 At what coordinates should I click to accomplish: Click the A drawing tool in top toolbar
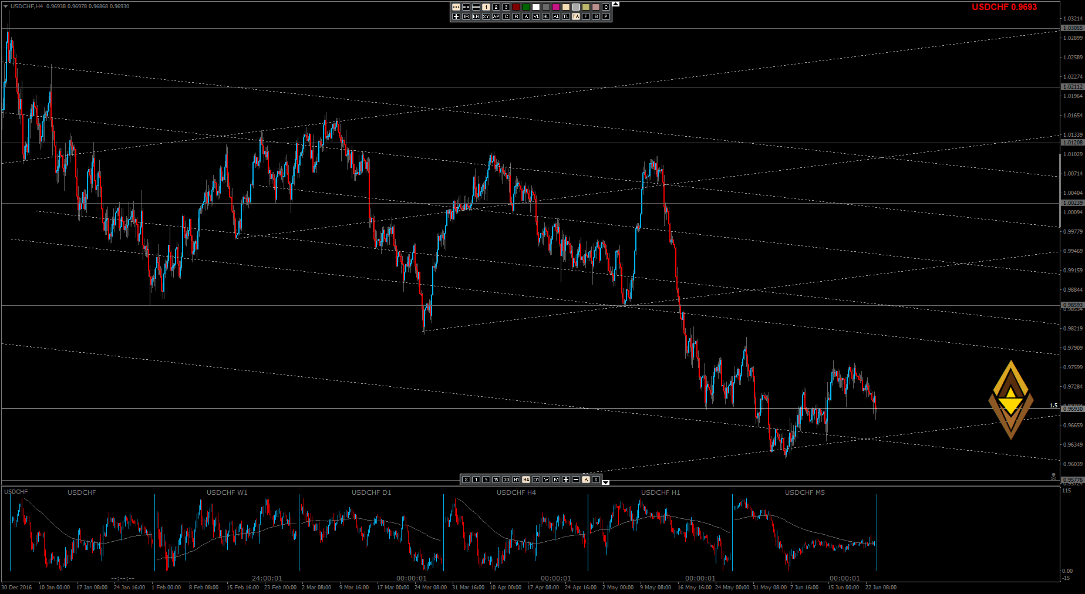526,16
